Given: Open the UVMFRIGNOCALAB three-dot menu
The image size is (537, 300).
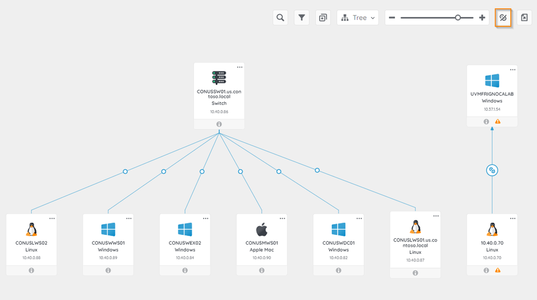Looking at the screenshot, I should pos(513,69).
